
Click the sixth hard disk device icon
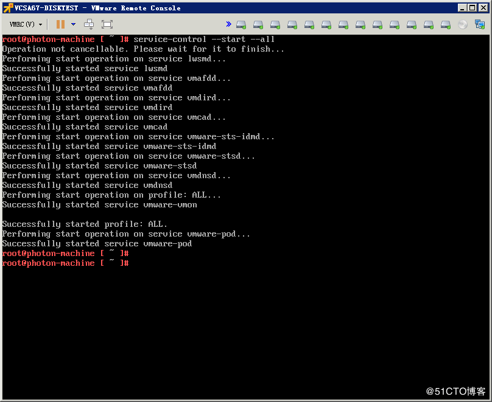326,24
